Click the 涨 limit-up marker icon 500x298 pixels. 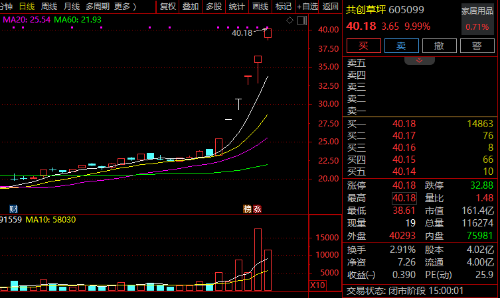[x=258, y=209]
